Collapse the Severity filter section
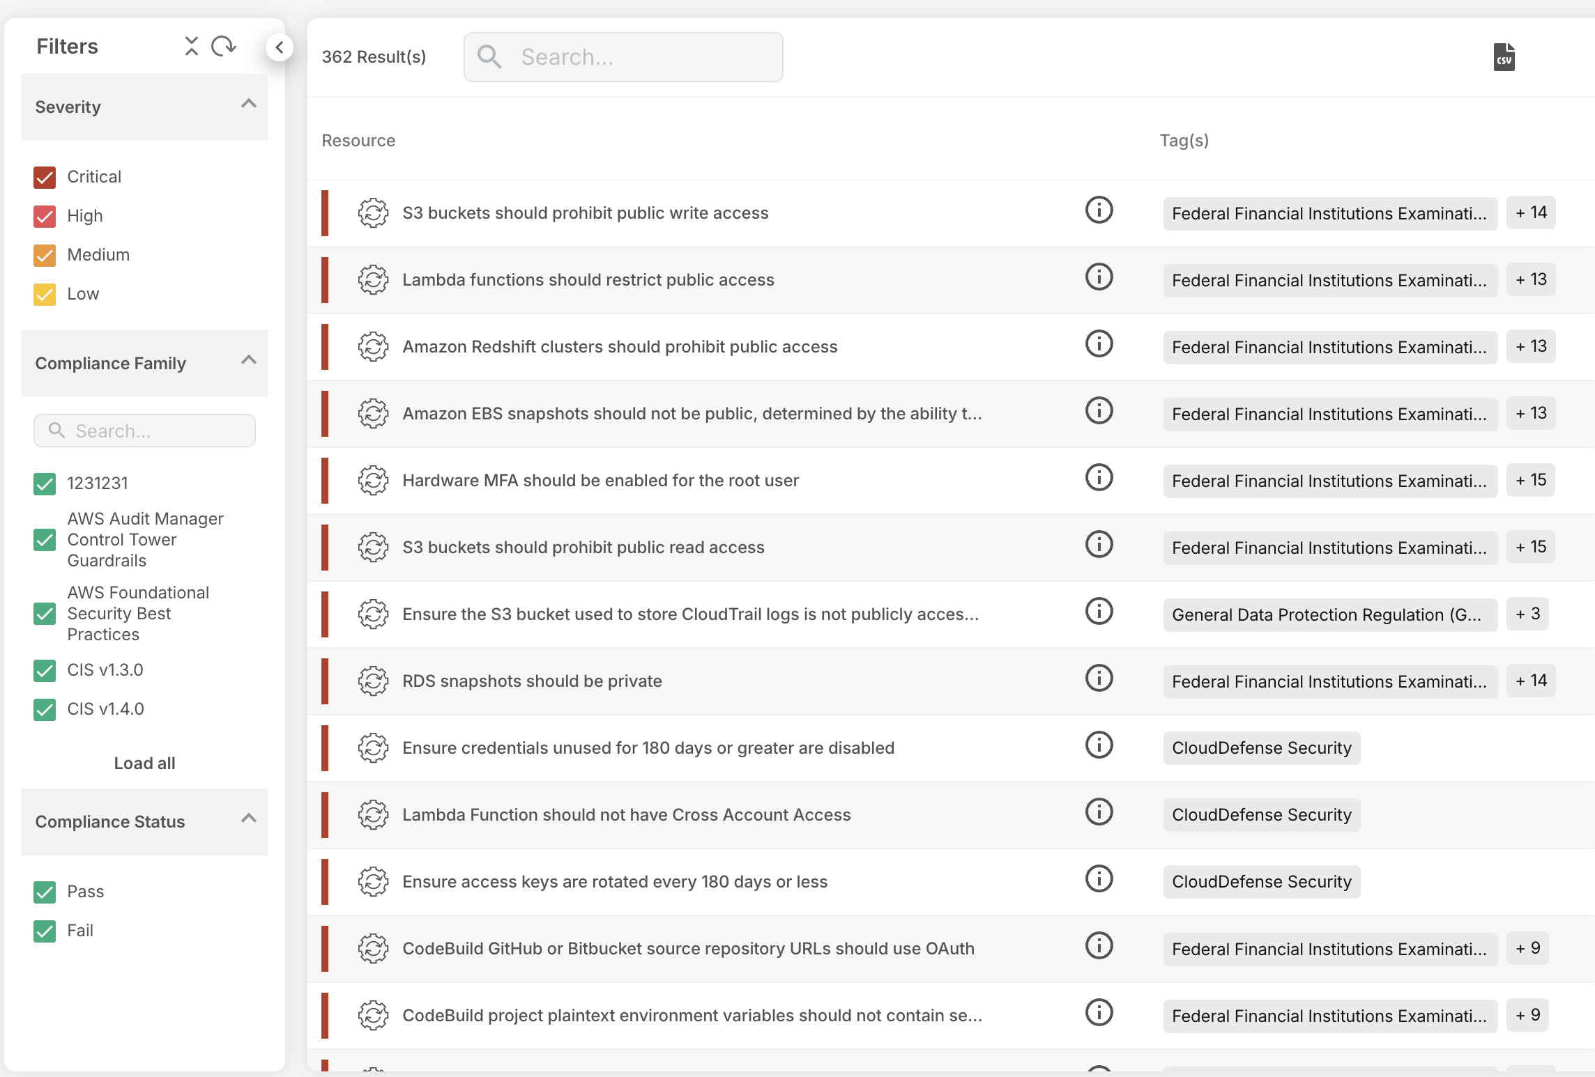 click(x=248, y=104)
